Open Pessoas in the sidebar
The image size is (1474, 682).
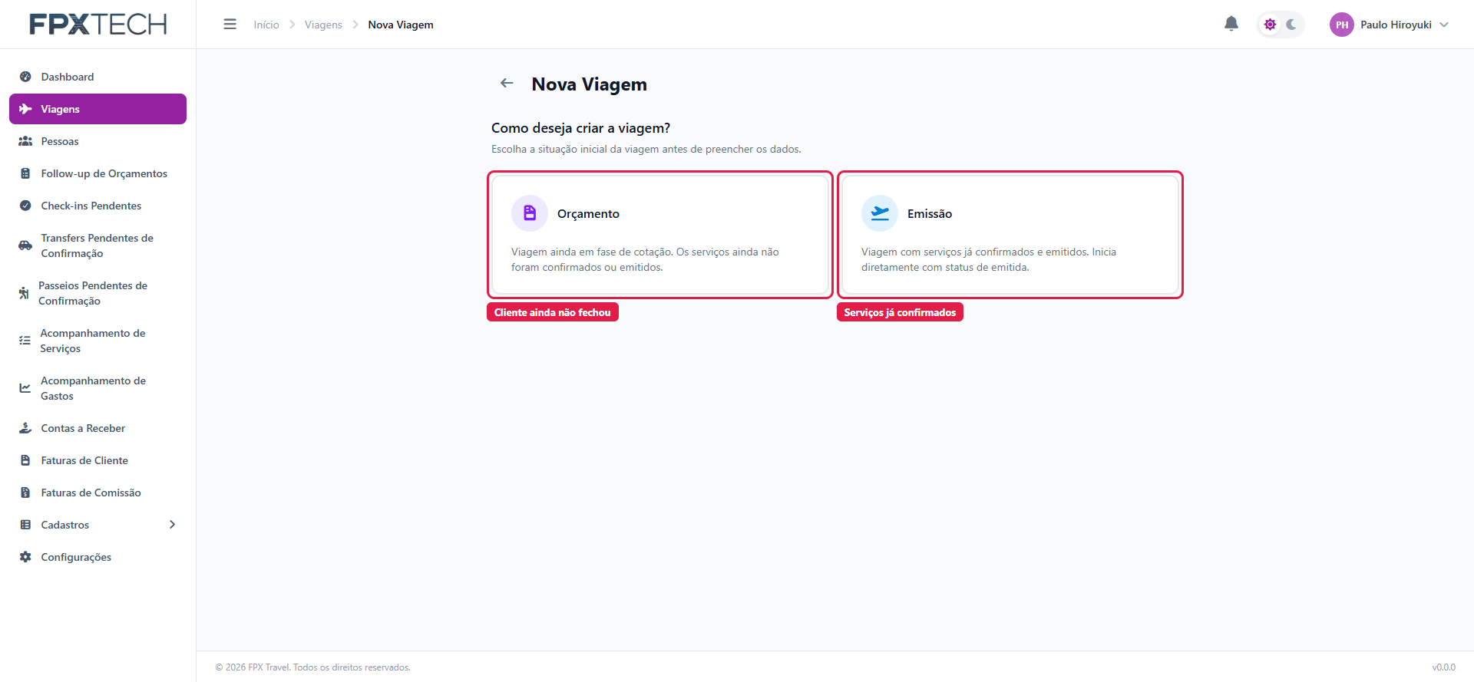pyautogui.click(x=97, y=141)
